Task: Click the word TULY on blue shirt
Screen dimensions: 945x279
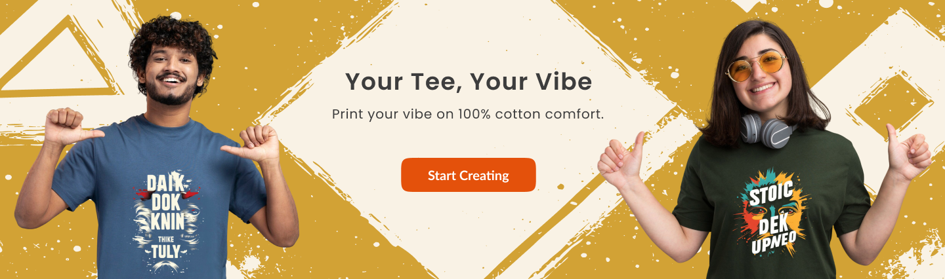Action: click(x=165, y=251)
